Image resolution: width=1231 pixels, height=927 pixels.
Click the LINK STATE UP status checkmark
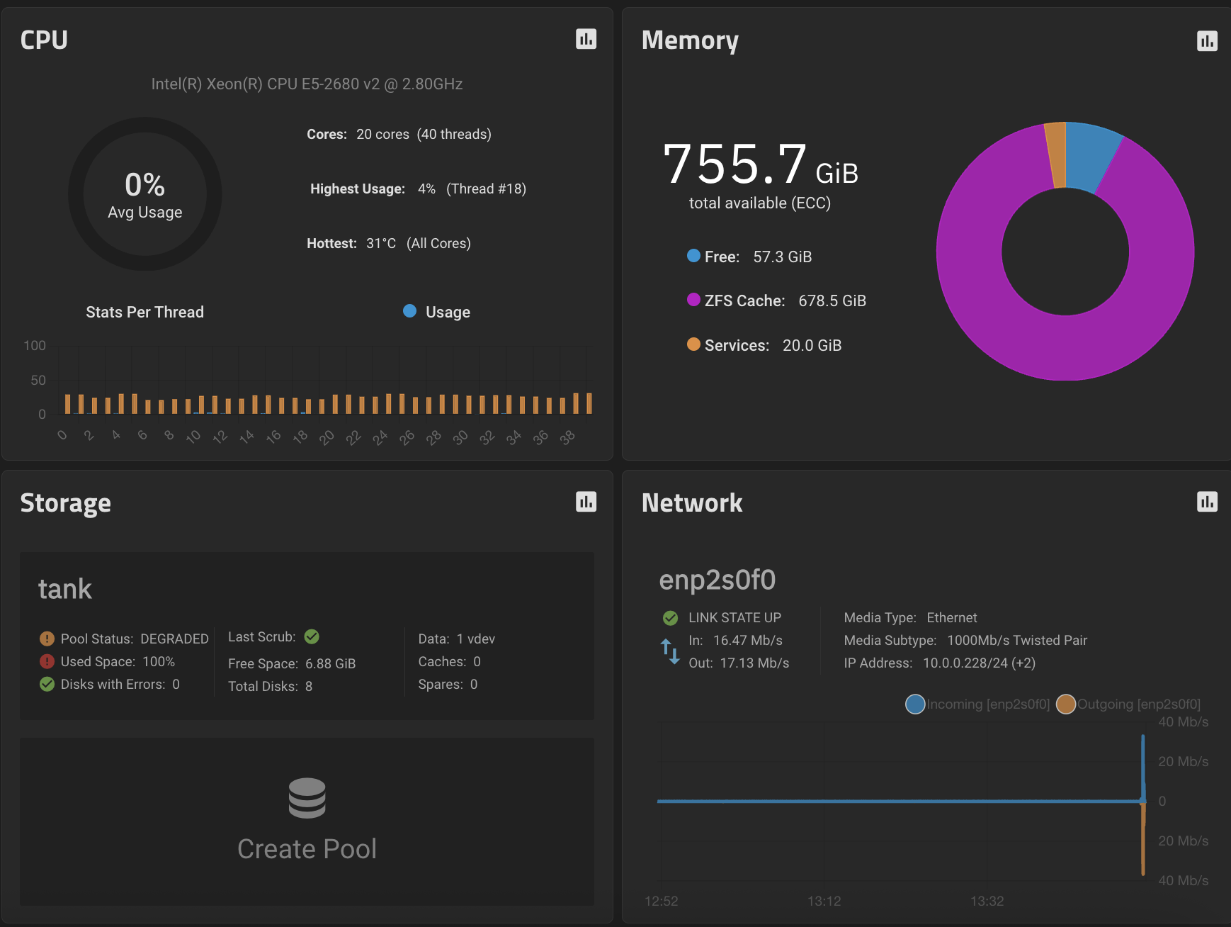click(670, 617)
